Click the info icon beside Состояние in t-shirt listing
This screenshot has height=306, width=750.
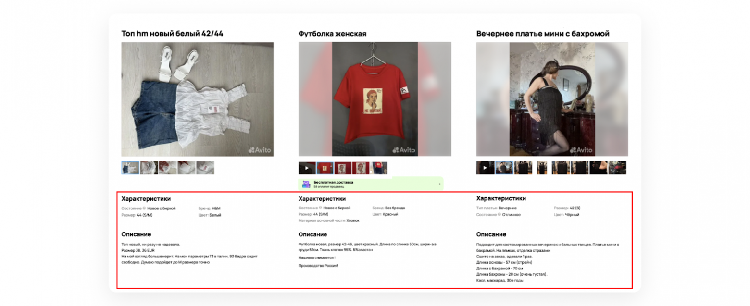tap(320, 208)
